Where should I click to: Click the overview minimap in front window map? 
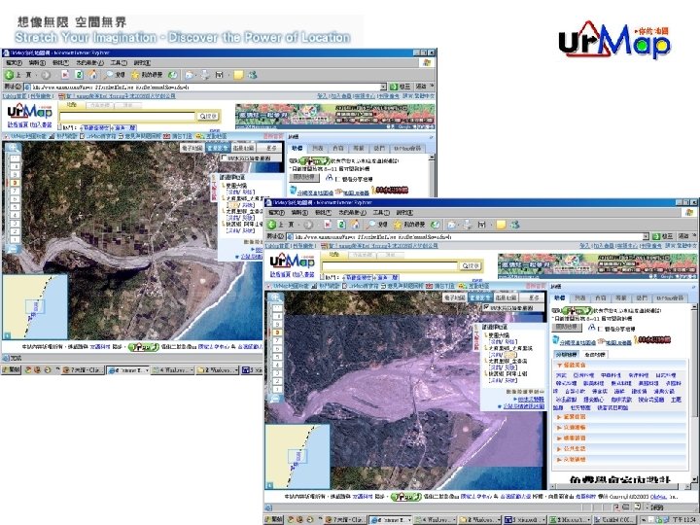coord(297,456)
